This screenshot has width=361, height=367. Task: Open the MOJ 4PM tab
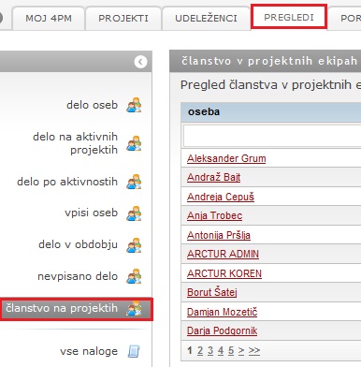49,18
